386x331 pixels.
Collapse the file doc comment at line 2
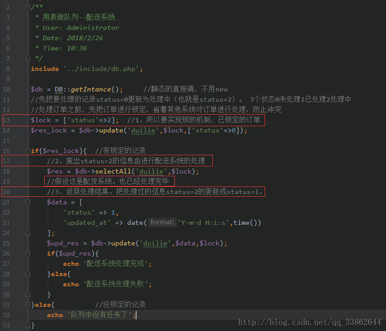click(27, 7)
